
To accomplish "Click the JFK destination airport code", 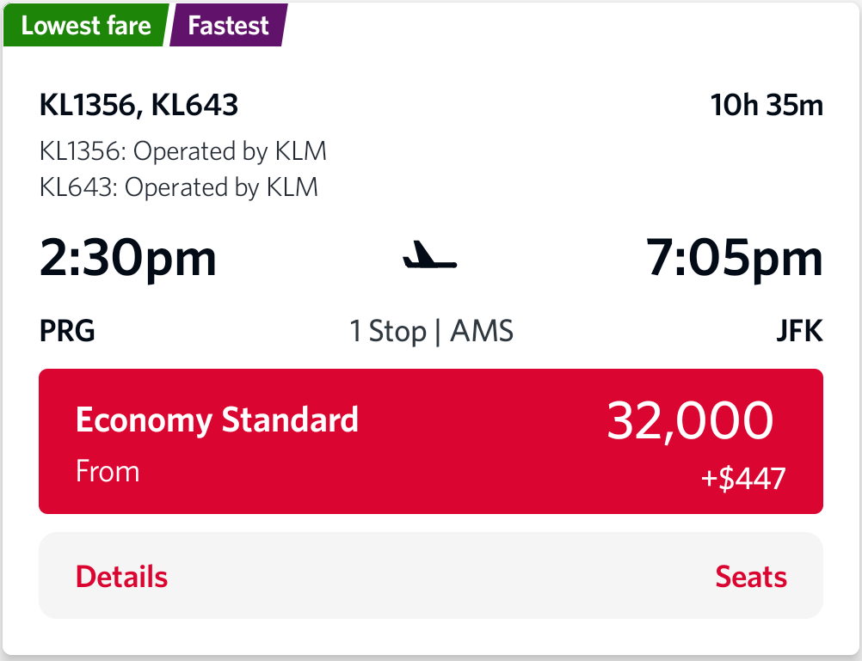I will pyautogui.click(x=799, y=331).
